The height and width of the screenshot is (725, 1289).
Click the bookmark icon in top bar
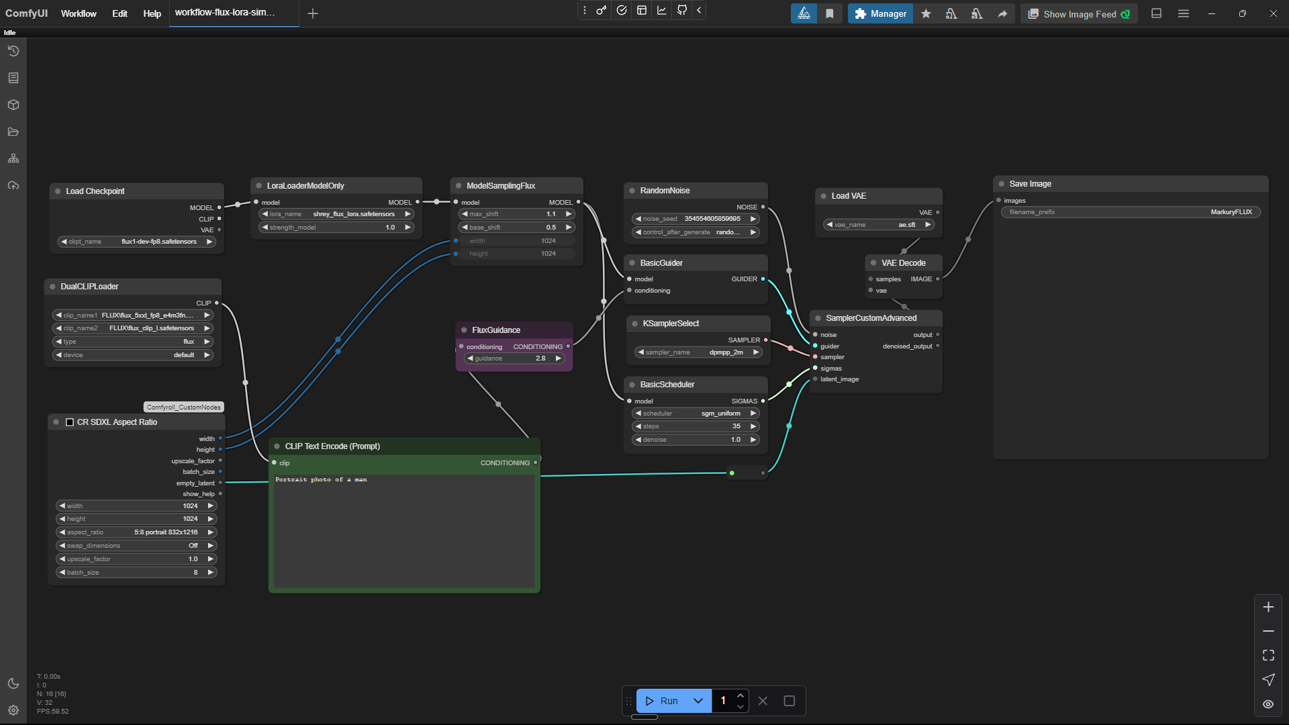point(830,13)
